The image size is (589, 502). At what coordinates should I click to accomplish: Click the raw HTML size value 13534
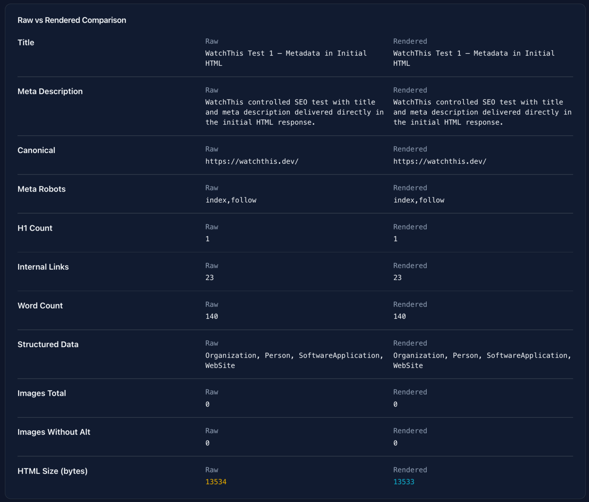pos(216,482)
